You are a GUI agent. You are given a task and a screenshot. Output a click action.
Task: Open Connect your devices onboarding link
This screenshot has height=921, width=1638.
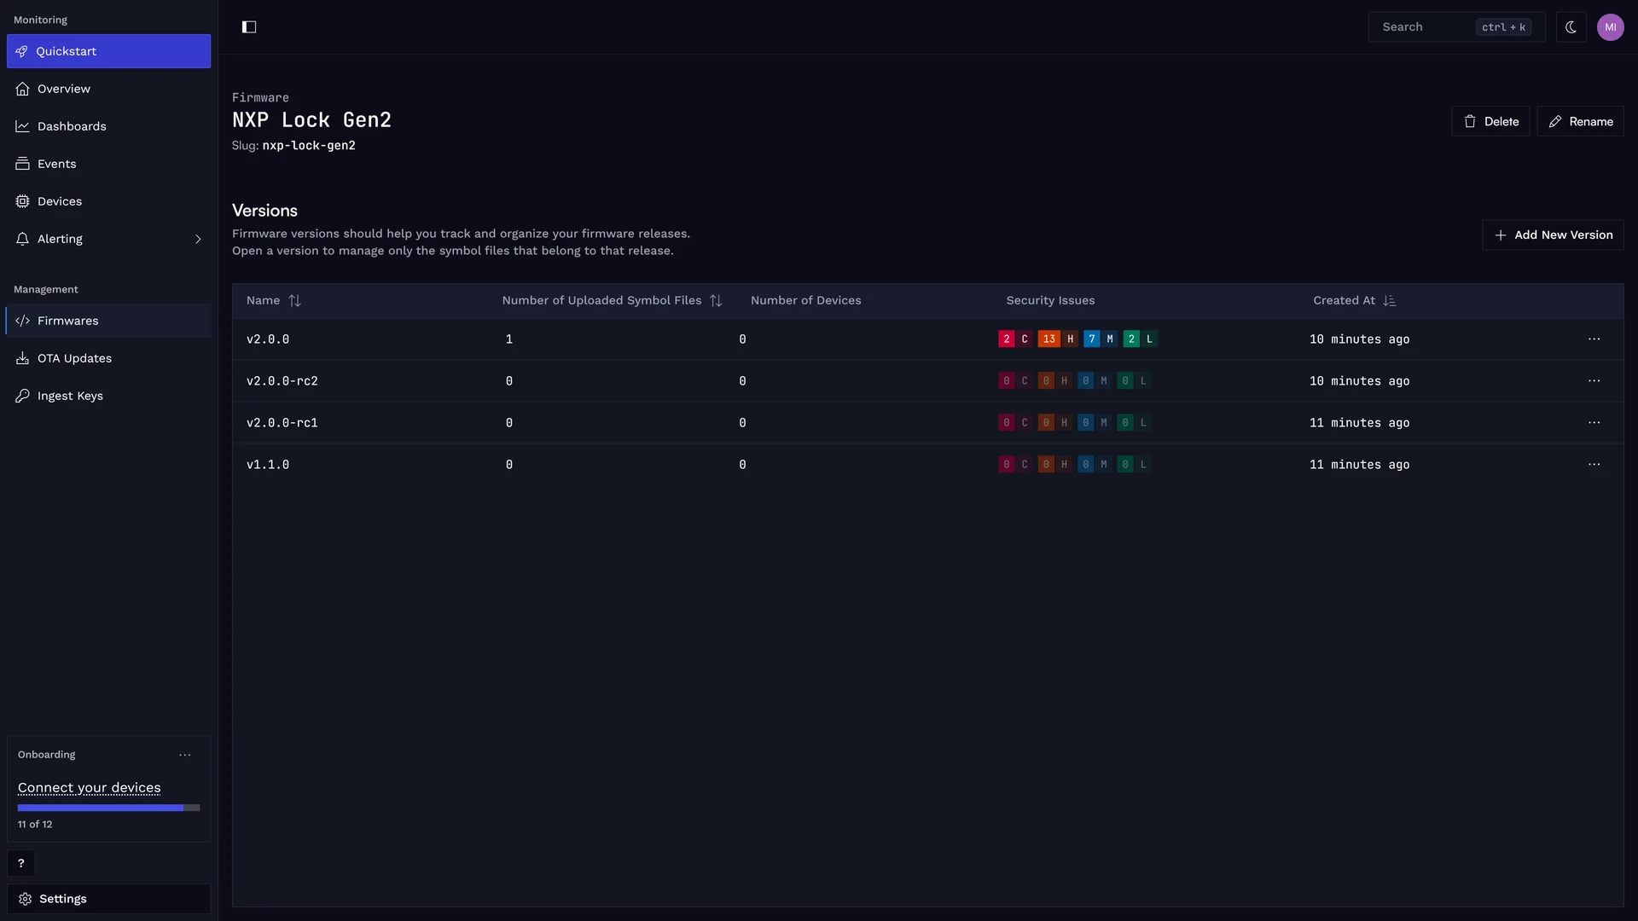[x=90, y=788]
